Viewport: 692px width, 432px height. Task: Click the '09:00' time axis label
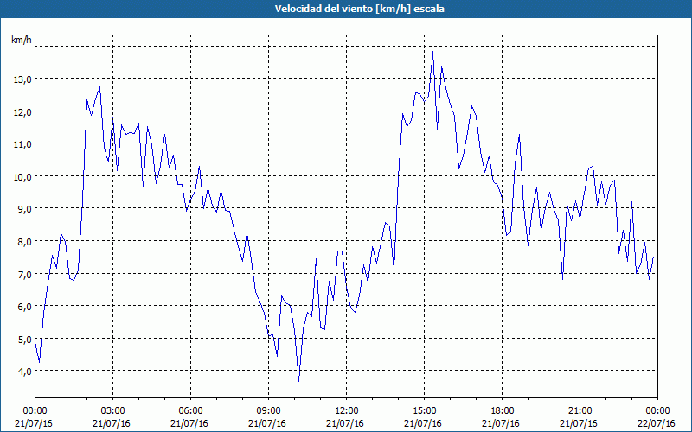(269, 411)
